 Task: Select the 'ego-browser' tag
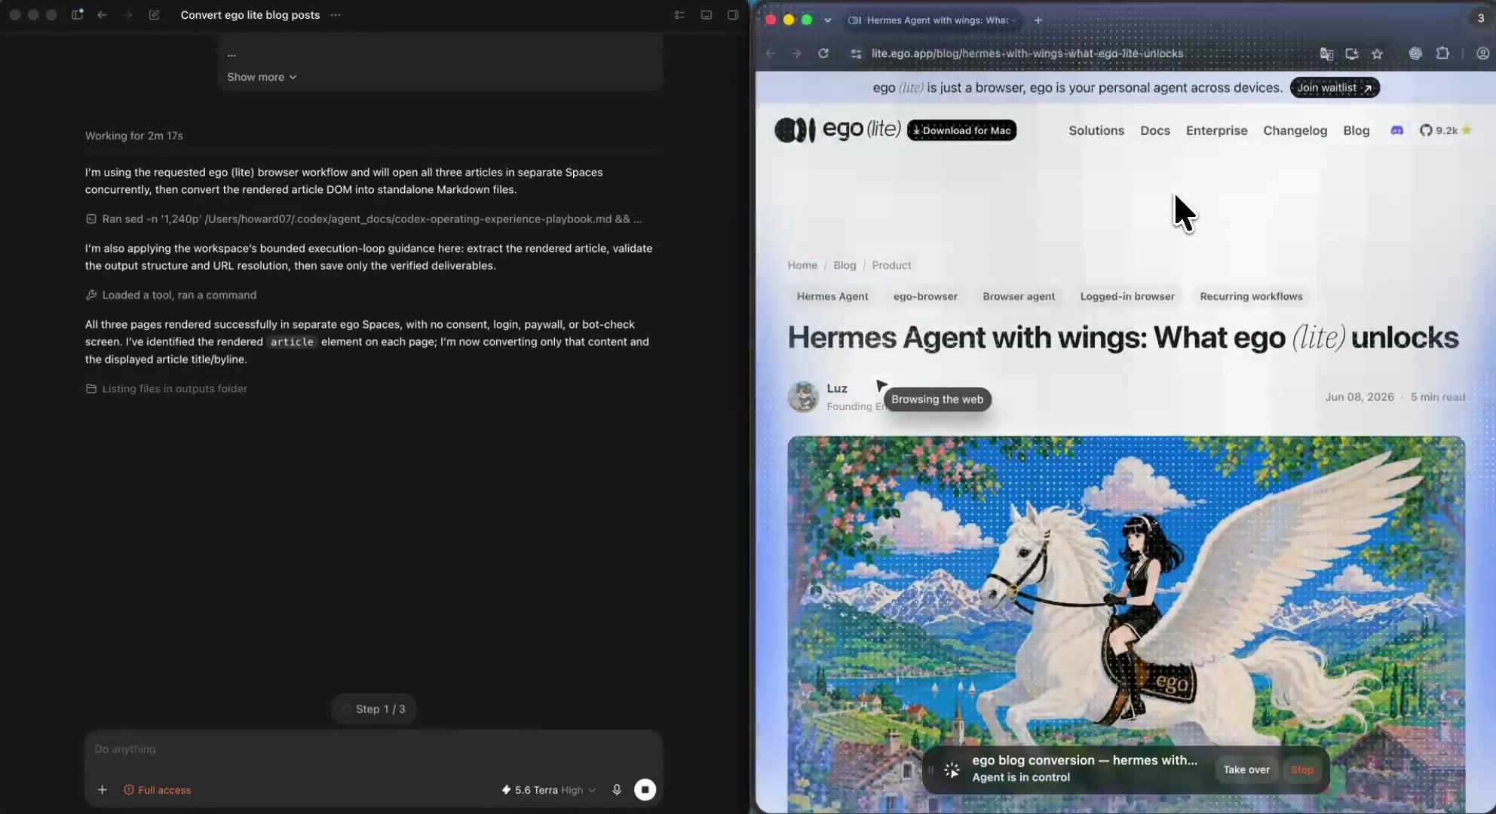925,297
